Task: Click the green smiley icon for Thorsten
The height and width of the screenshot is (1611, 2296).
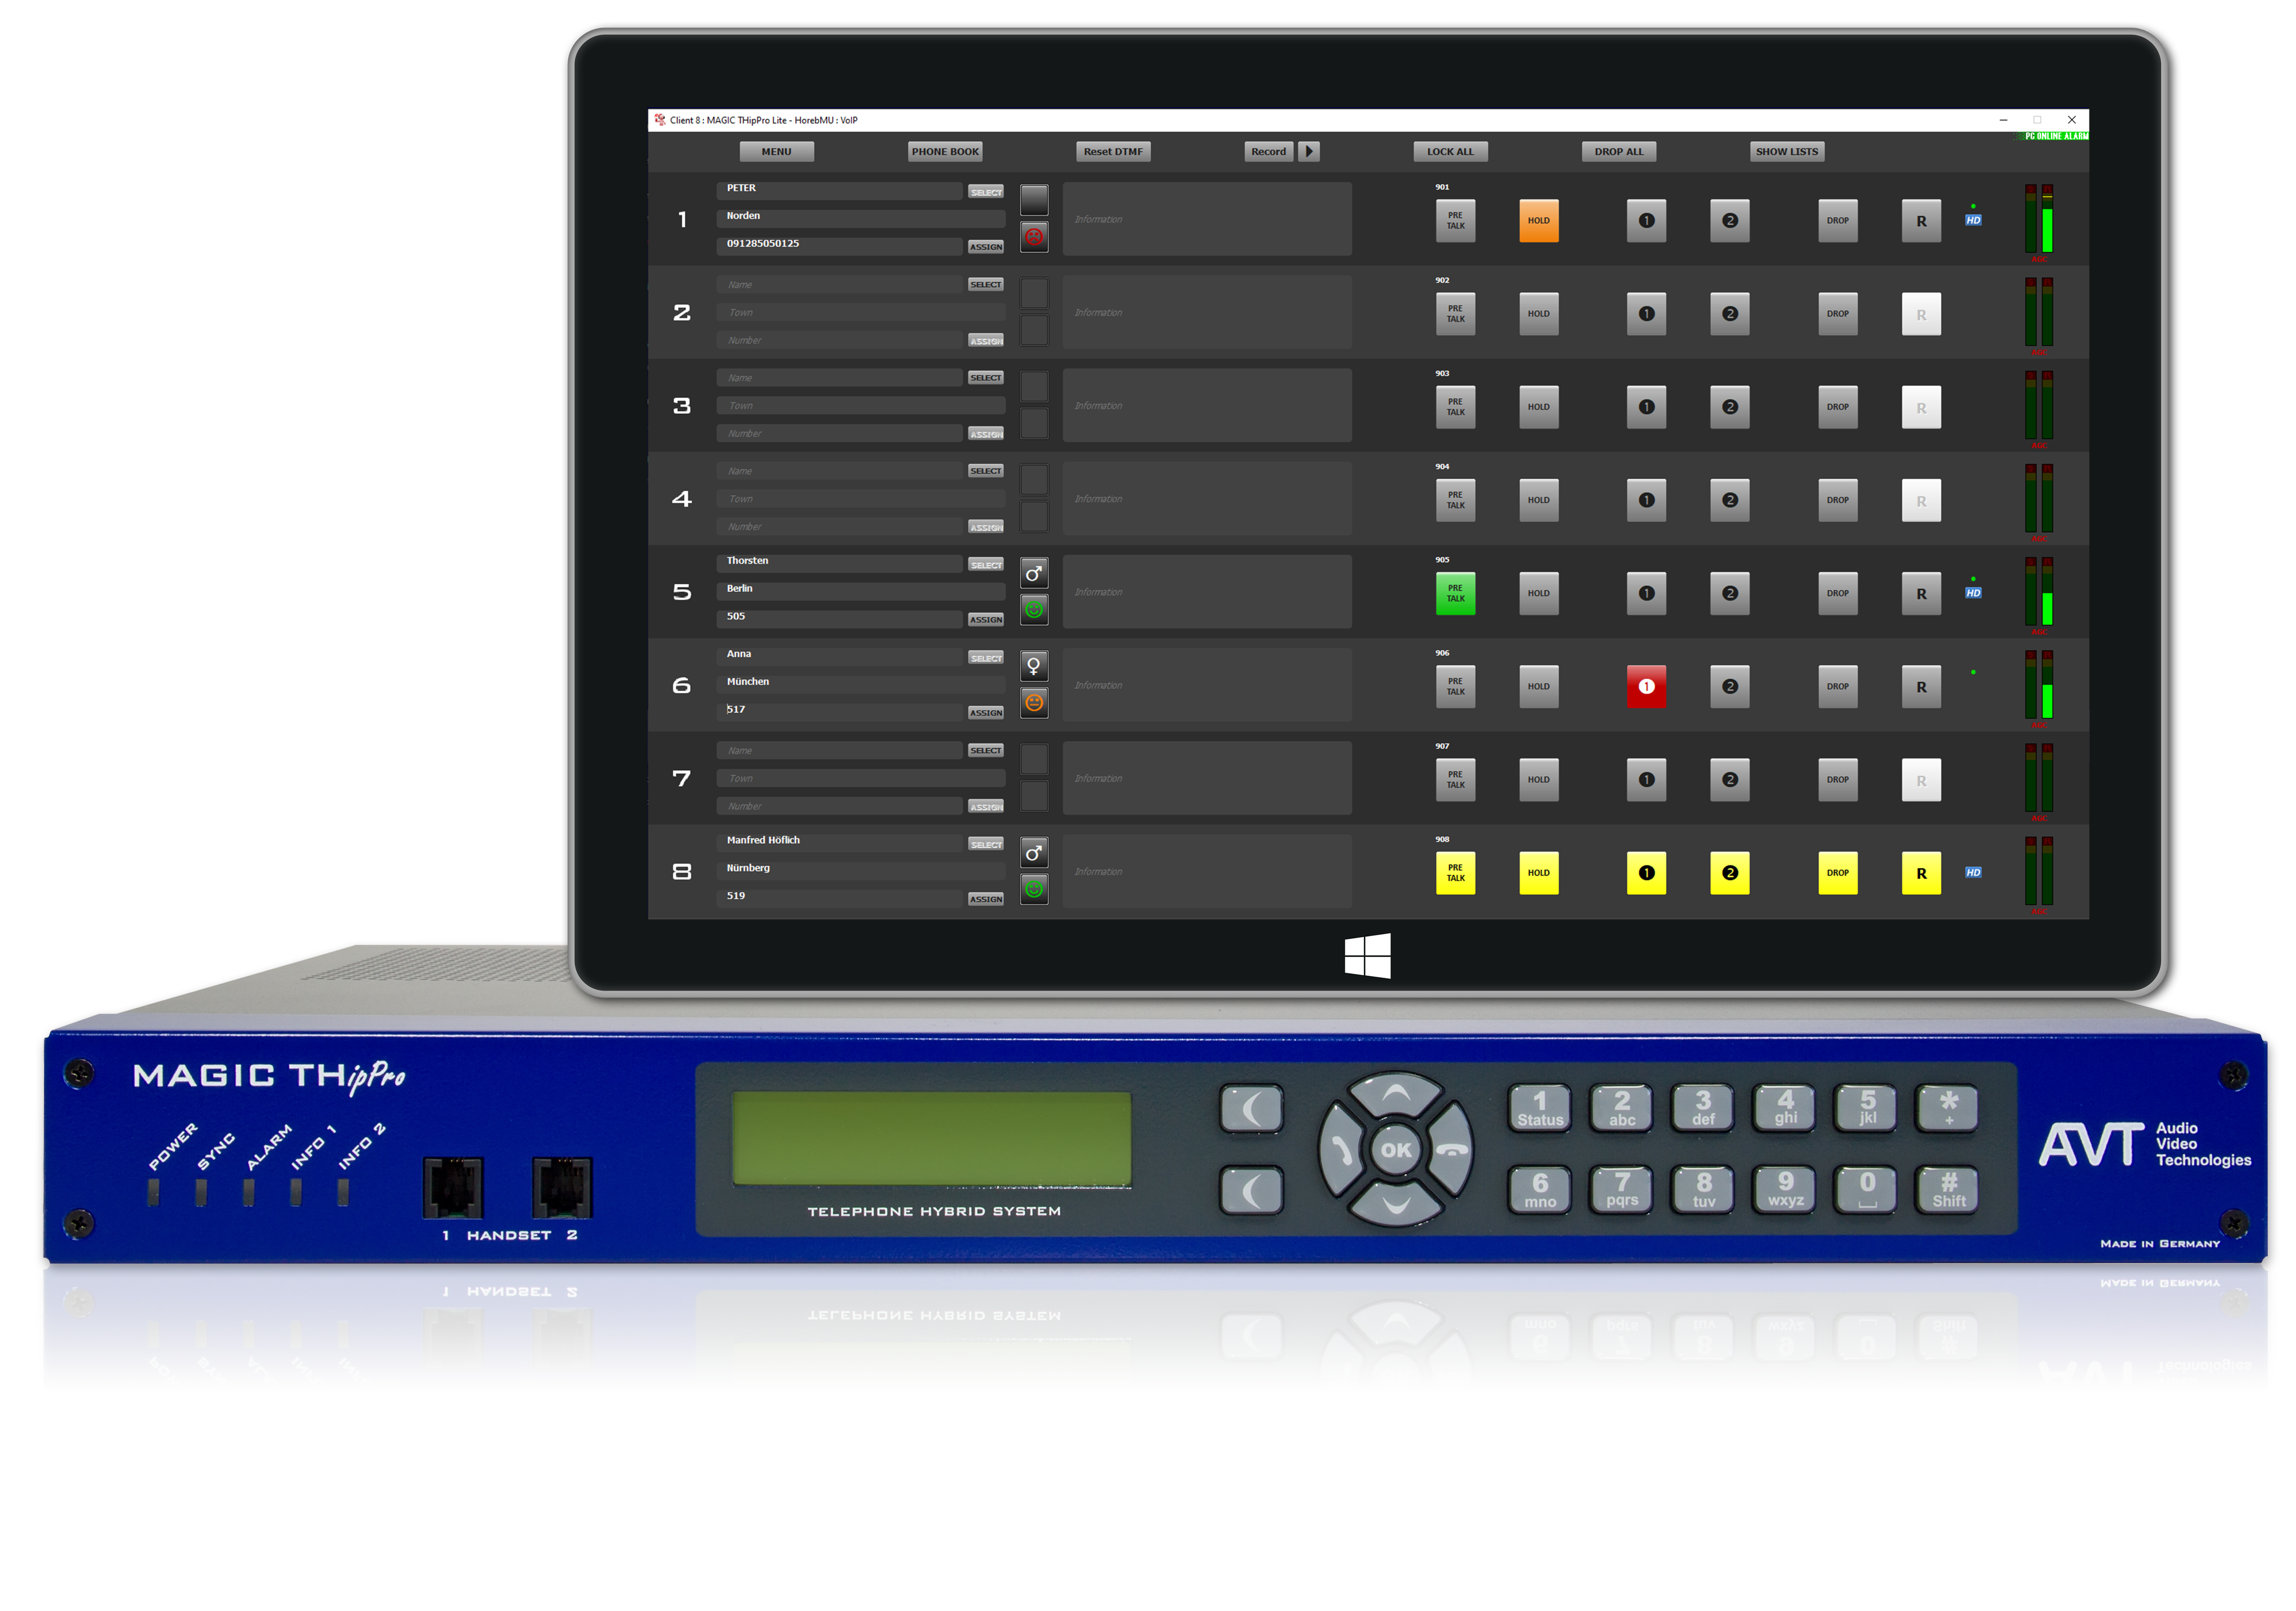Action: point(1033,609)
